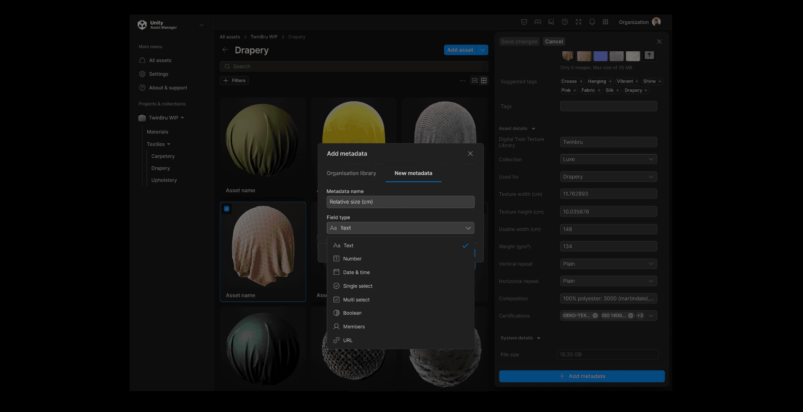Image resolution: width=803 pixels, height=412 pixels.
Task: Click the Metadata name input field
Action: point(400,202)
